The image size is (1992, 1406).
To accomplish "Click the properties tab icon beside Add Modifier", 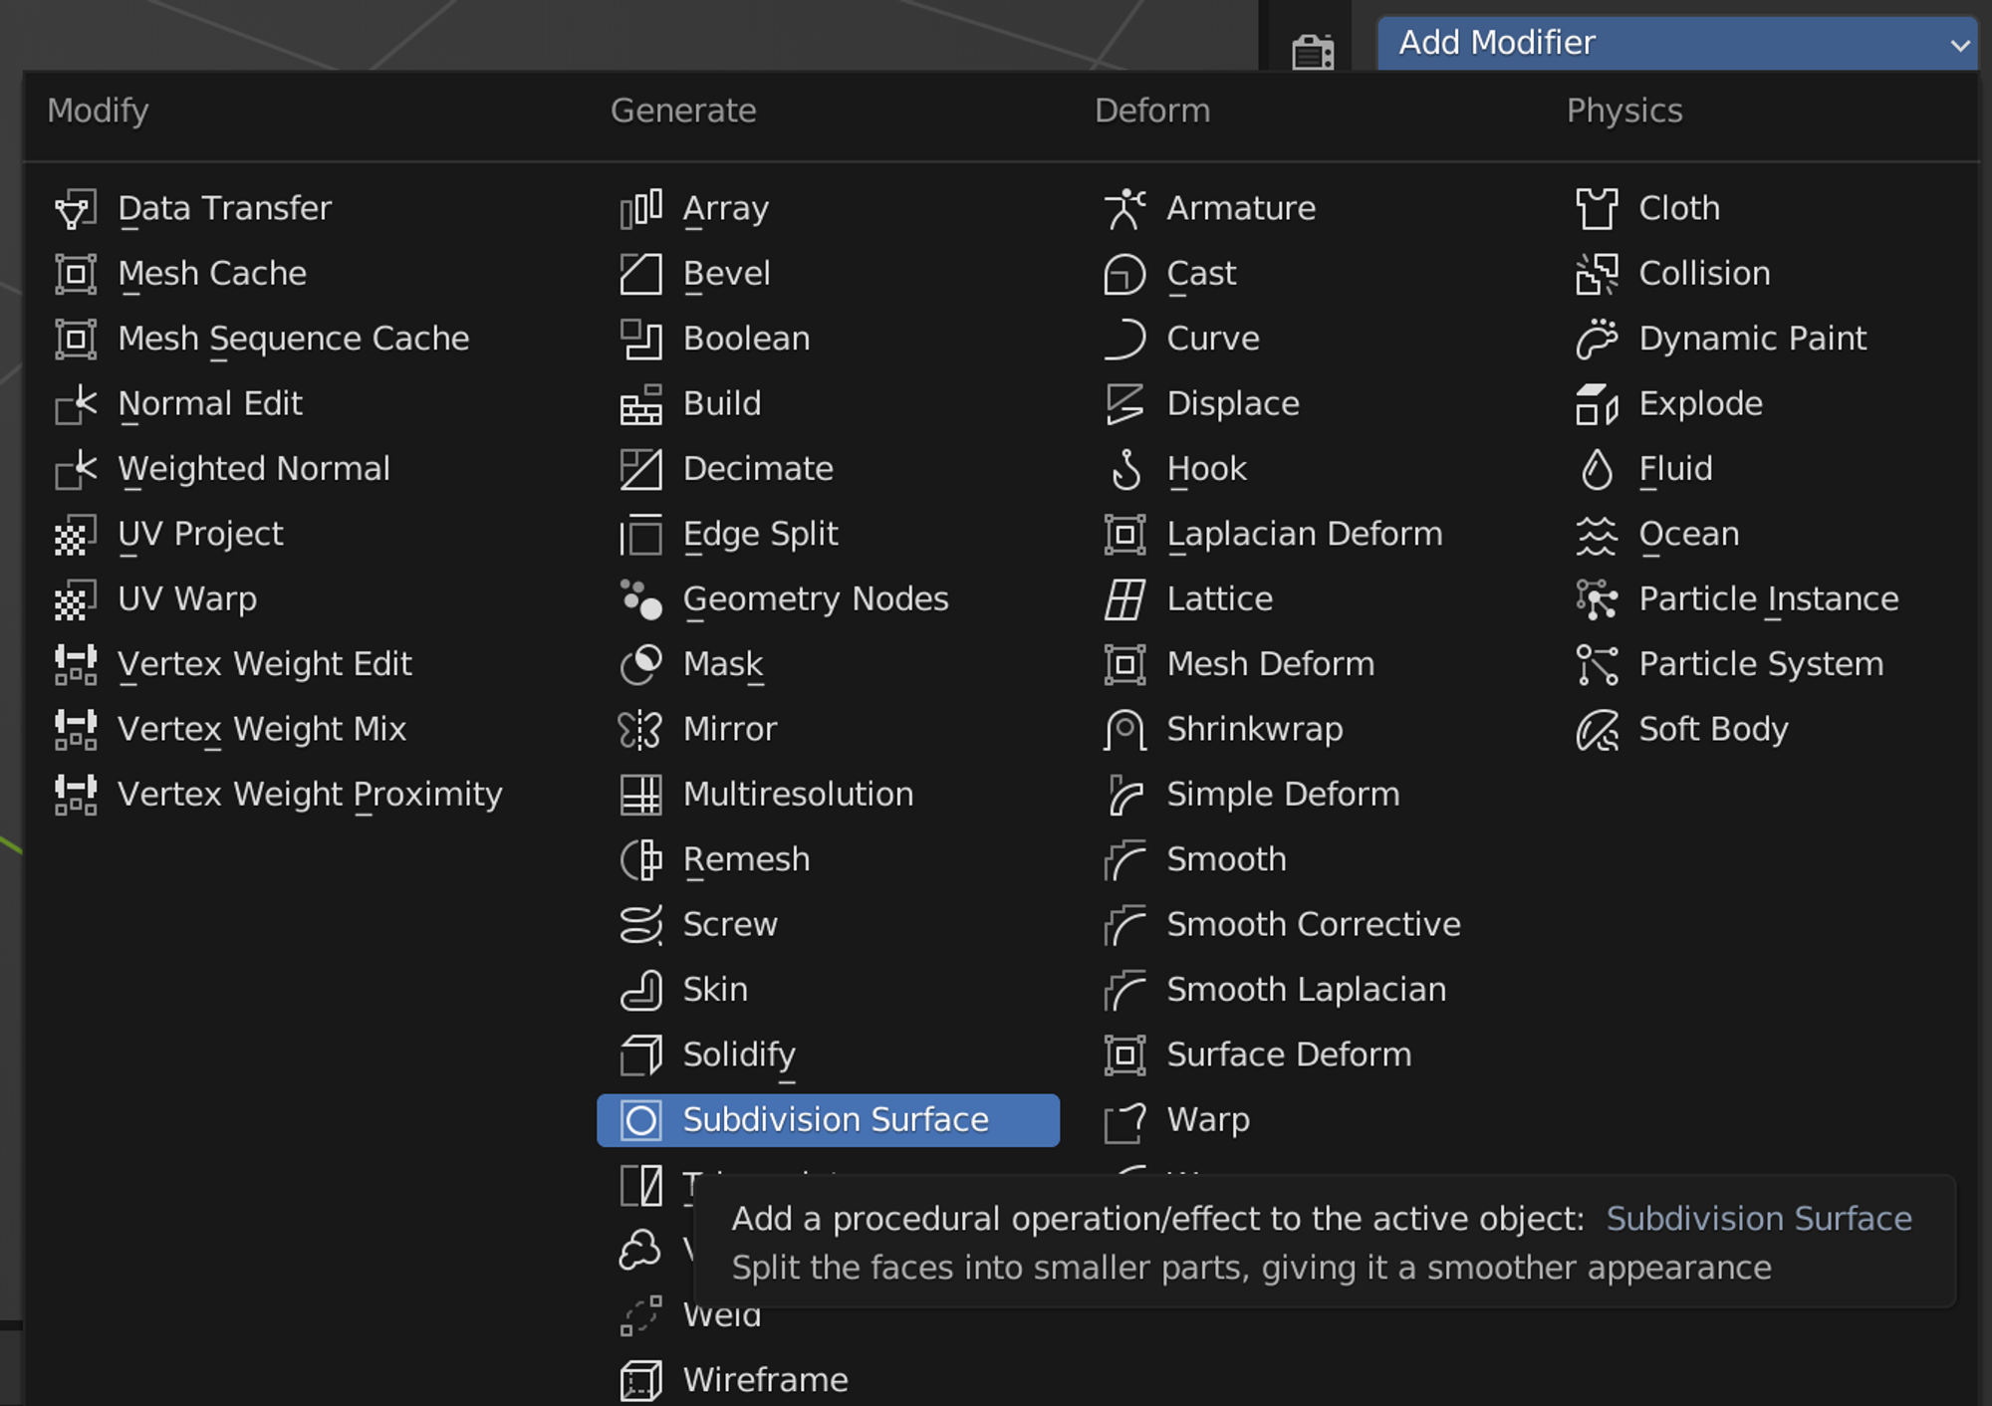I will 1313,50.
